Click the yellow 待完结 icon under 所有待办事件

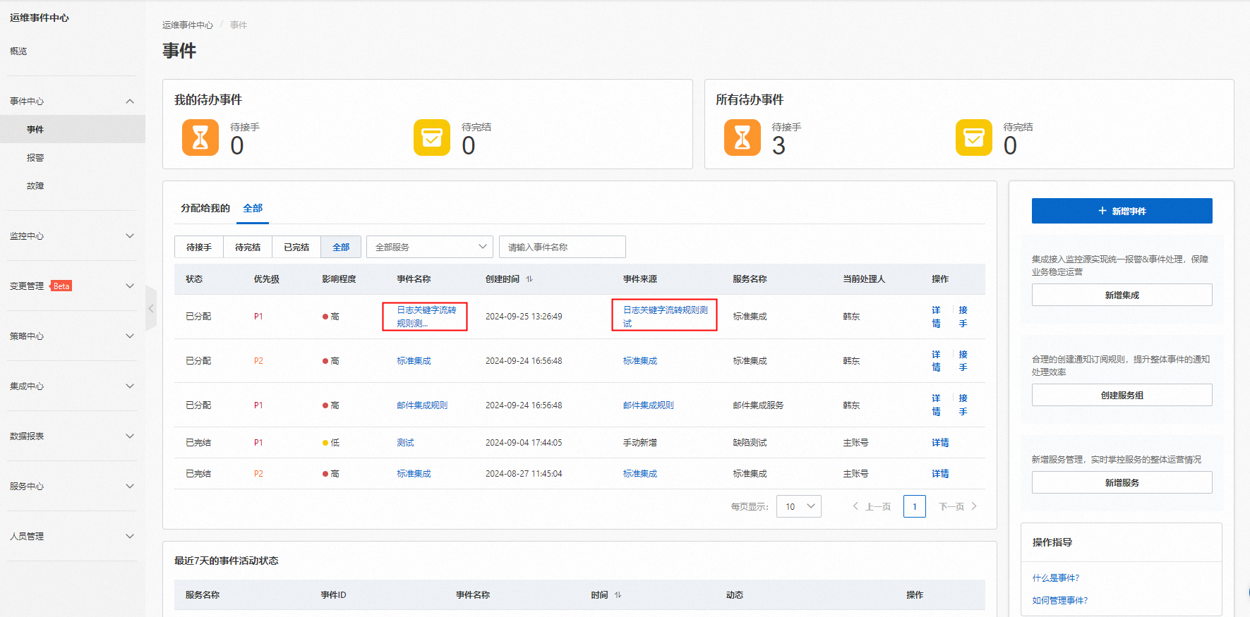tap(974, 138)
